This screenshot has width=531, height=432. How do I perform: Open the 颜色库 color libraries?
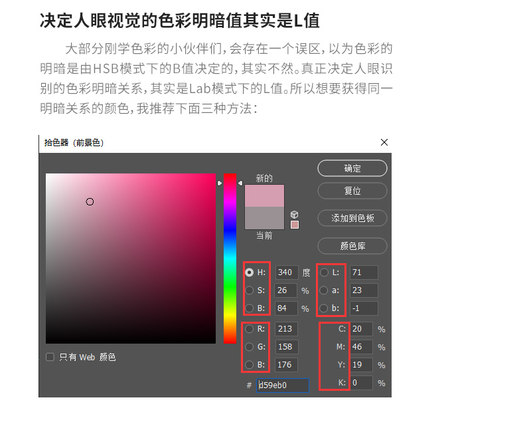(x=352, y=246)
